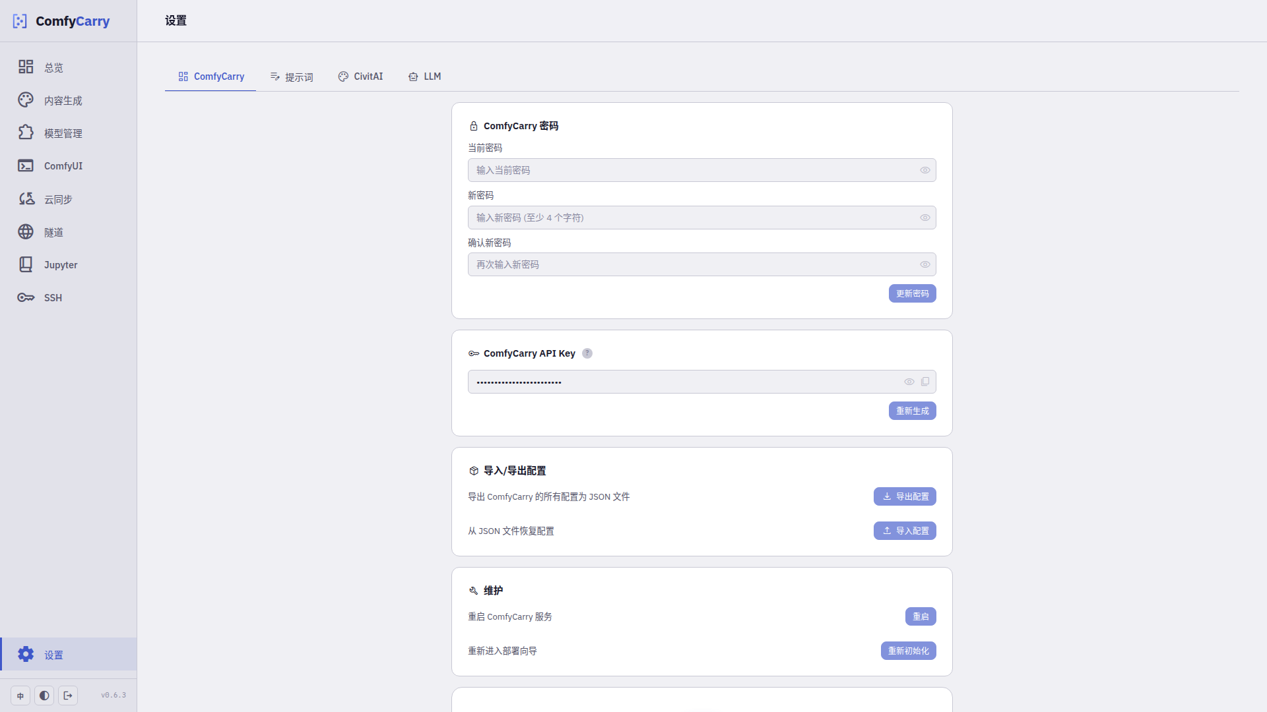This screenshot has height=712, width=1267.
Task: Select the 云同步 sidebar label
Action: [58, 199]
